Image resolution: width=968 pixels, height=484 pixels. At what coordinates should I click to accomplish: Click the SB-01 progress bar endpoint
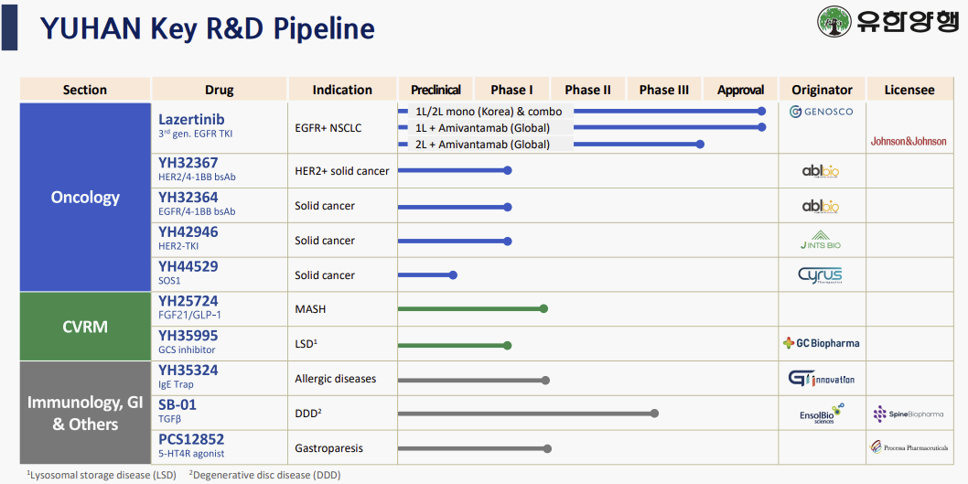pyautogui.click(x=654, y=414)
